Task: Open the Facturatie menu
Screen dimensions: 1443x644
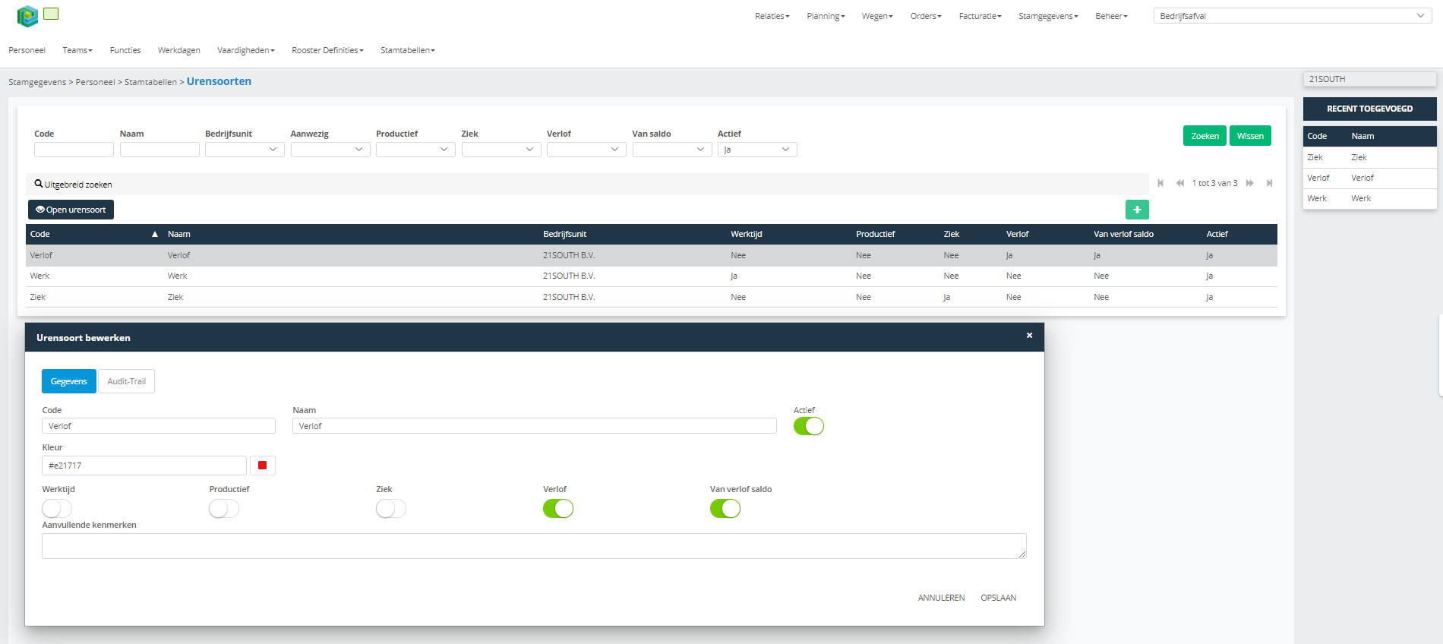Action: (980, 16)
